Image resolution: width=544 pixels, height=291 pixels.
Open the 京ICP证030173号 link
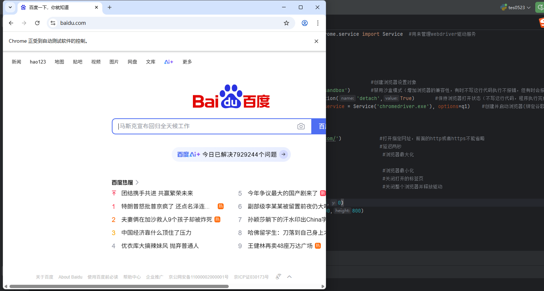[x=251, y=277]
